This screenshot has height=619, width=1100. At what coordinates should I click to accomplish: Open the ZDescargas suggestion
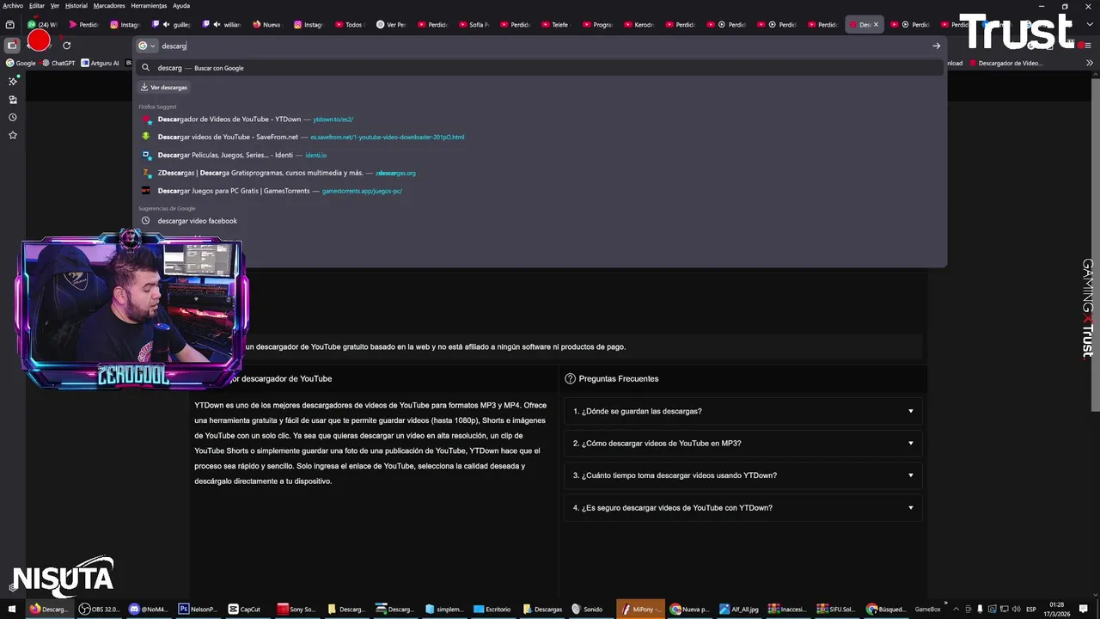click(x=540, y=173)
